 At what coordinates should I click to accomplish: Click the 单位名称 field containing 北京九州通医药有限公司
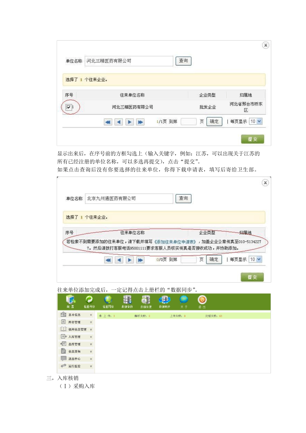coord(129,198)
